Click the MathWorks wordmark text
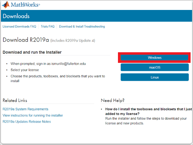Viewport: 193px width, 145px height. click(x=26, y=5)
